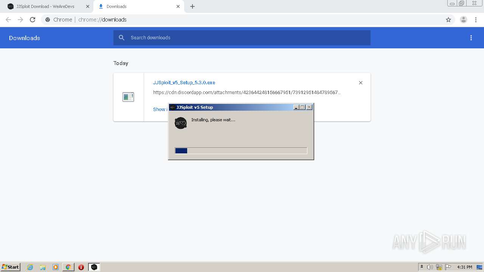Click the Show in folder link
The image size is (484, 272).
click(x=160, y=109)
